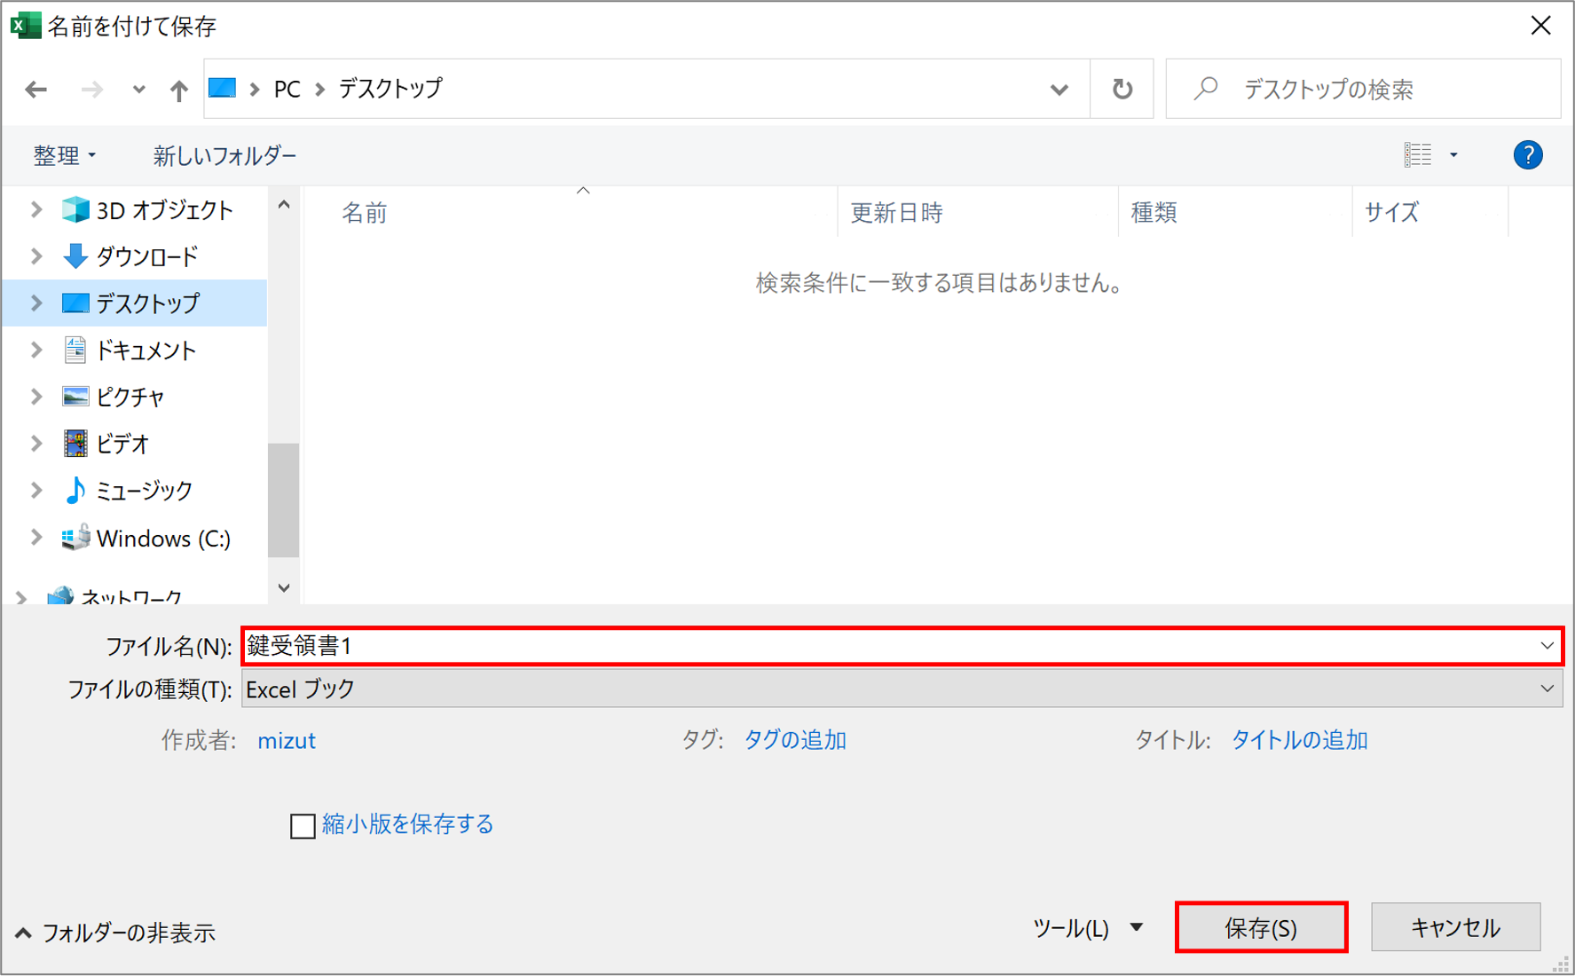Screen dimensions: 1575x976
Task: Open Windows (C:) drive
Action: pyautogui.click(x=162, y=539)
